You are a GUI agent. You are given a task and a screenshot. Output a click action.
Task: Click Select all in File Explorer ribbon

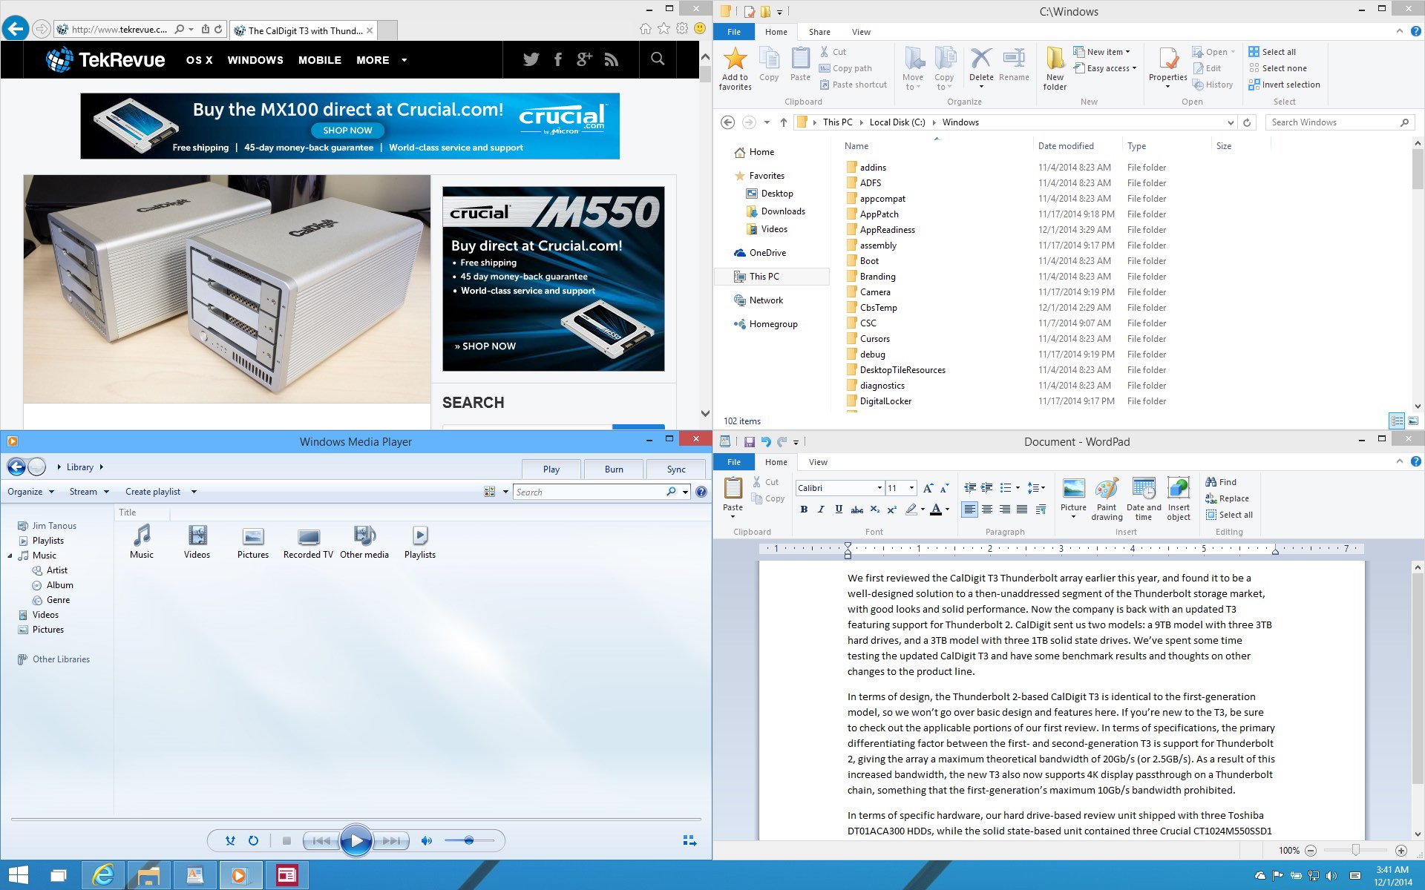[x=1272, y=52]
